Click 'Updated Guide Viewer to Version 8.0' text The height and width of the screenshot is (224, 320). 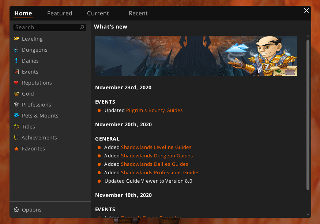point(148,181)
